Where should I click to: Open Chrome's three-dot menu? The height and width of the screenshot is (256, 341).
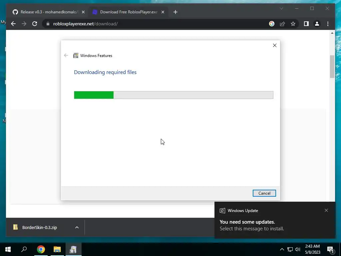point(328,24)
